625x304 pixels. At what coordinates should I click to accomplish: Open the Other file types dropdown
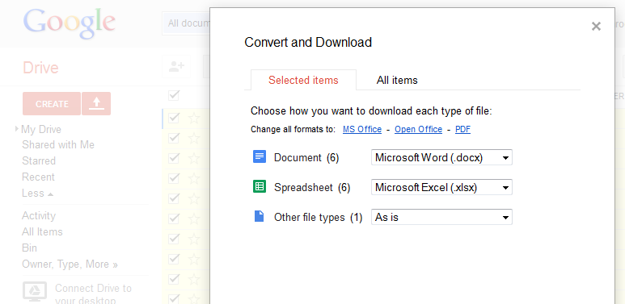click(441, 217)
